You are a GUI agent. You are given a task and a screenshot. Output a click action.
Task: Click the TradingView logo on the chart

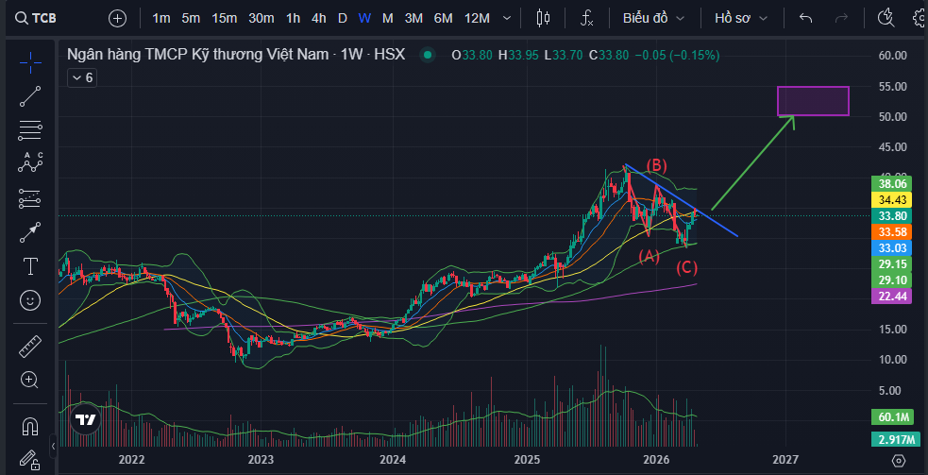(86, 420)
